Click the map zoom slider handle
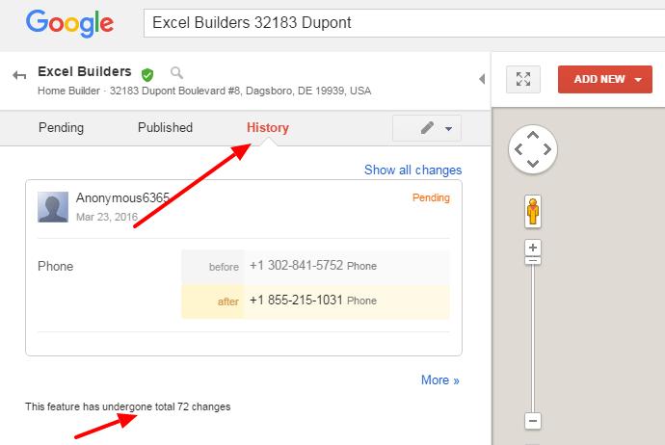 pyautogui.click(x=533, y=261)
